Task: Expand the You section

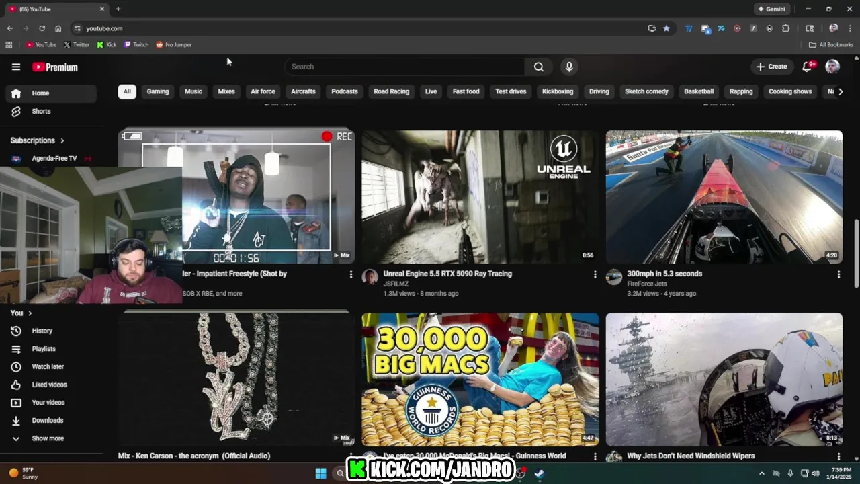Action: (x=21, y=313)
